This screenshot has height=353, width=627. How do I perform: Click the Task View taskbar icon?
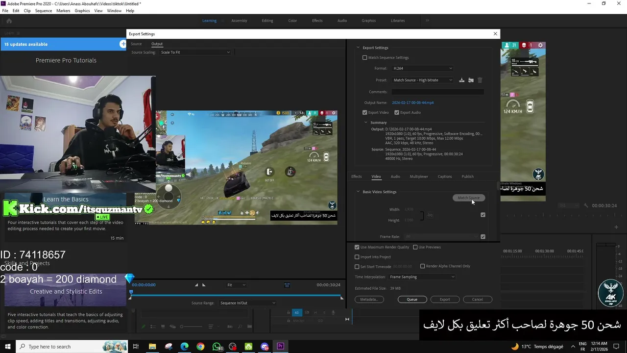point(136,347)
